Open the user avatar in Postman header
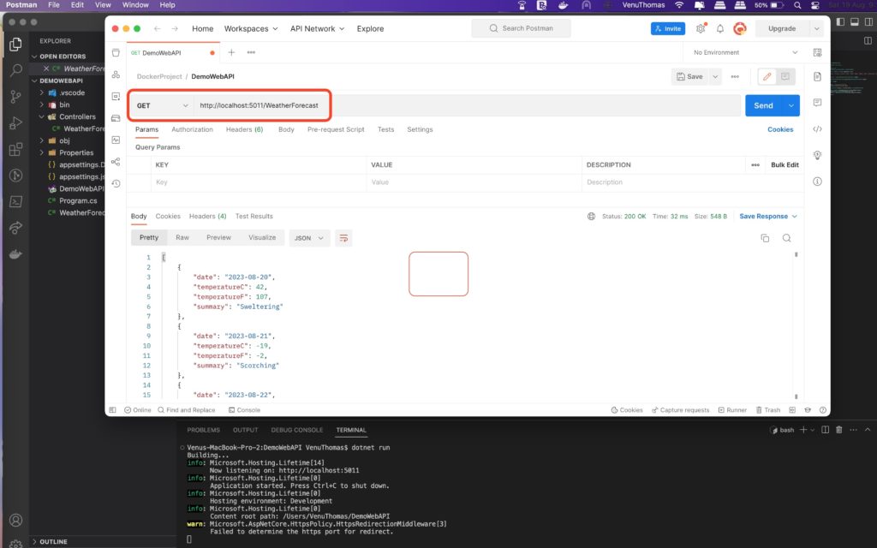This screenshot has height=548, width=877. point(740,28)
